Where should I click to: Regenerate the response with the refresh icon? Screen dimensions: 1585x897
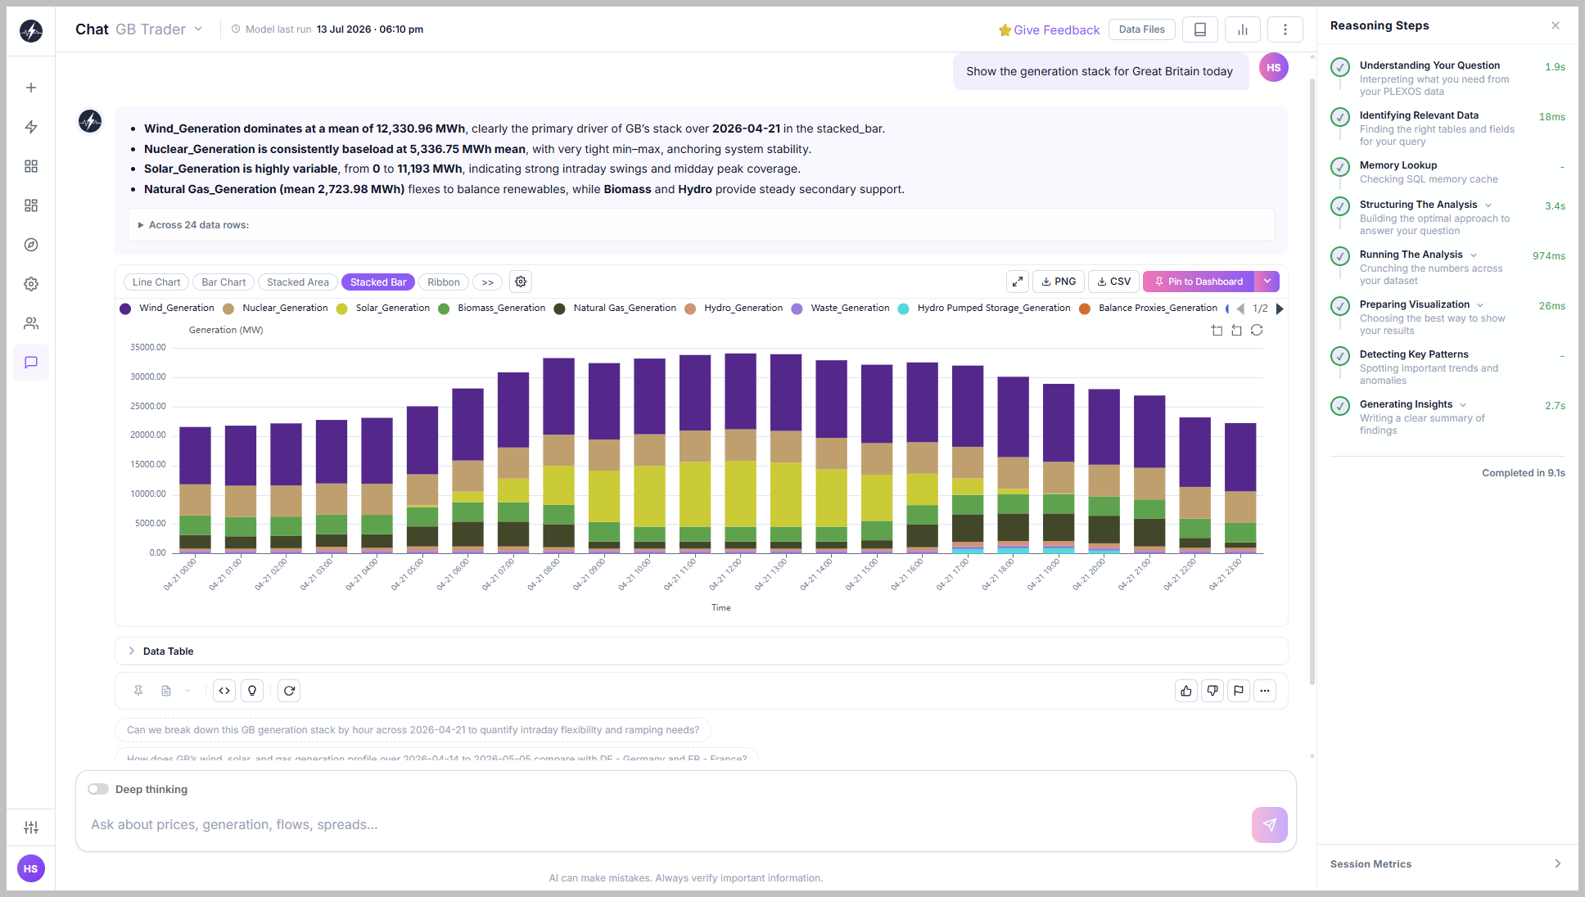click(289, 691)
